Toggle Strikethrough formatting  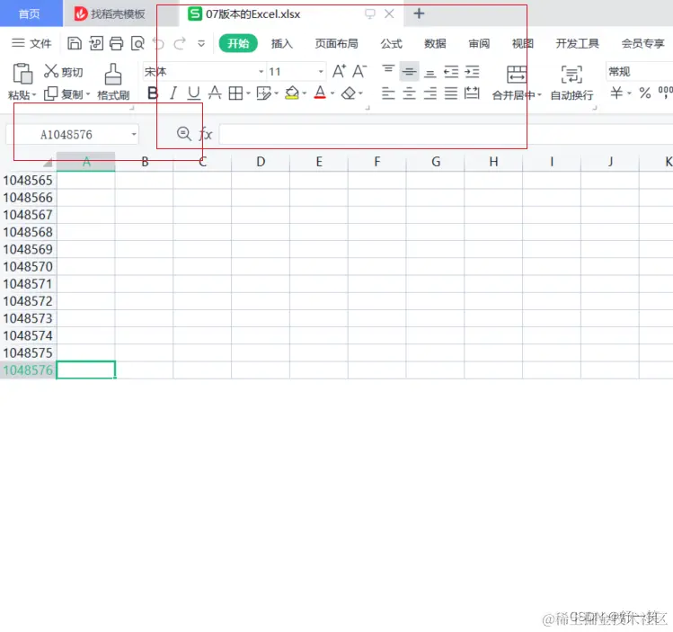(x=215, y=93)
